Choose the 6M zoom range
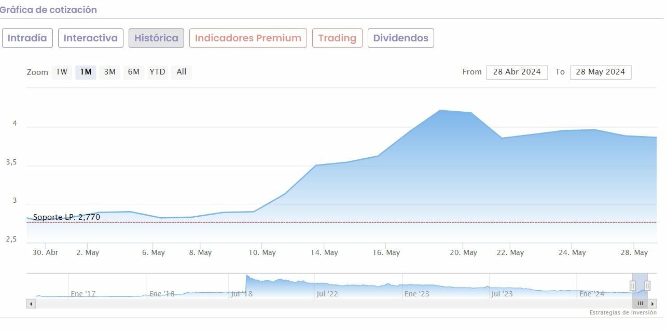667x330 pixels. click(x=133, y=72)
